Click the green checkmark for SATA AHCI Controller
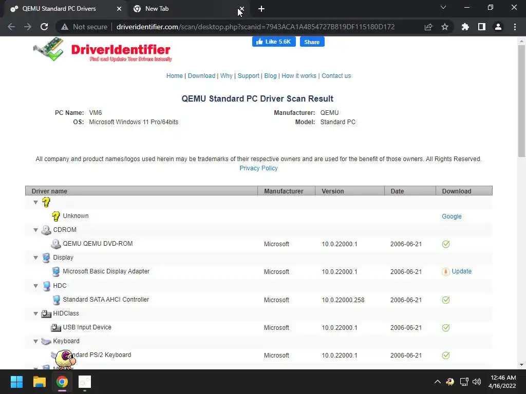The height and width of the screenshot is (394, 526). [x=446, y=300]
